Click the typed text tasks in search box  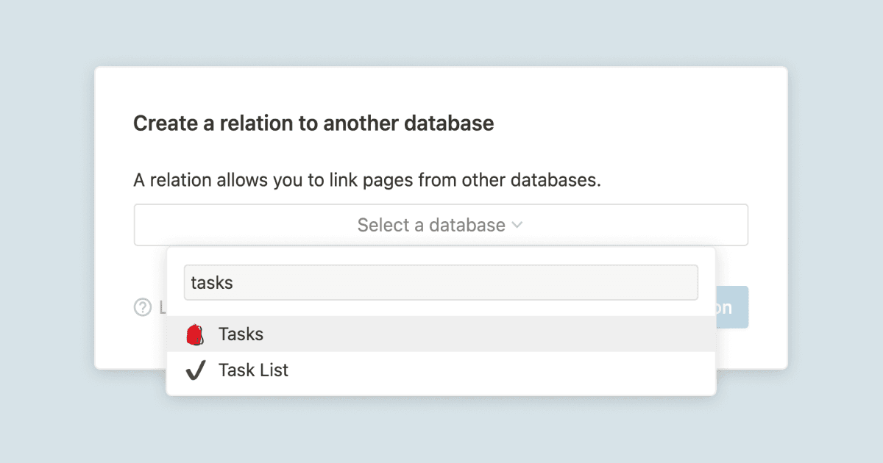[x=210, y=281]
